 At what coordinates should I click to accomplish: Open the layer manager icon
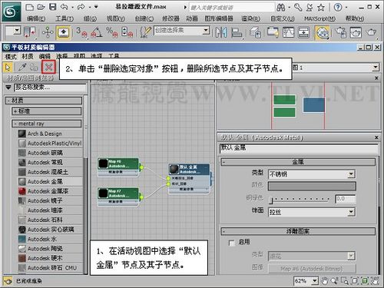255,32
